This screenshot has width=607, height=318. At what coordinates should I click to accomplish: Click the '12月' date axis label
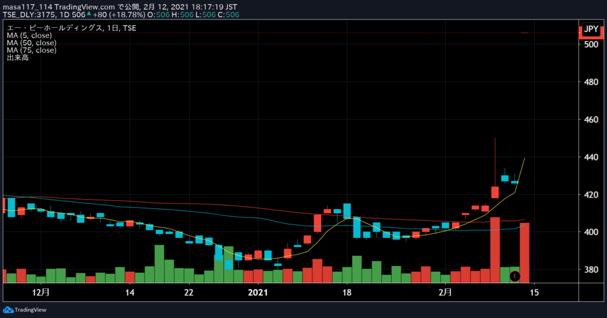pos(41,292)
